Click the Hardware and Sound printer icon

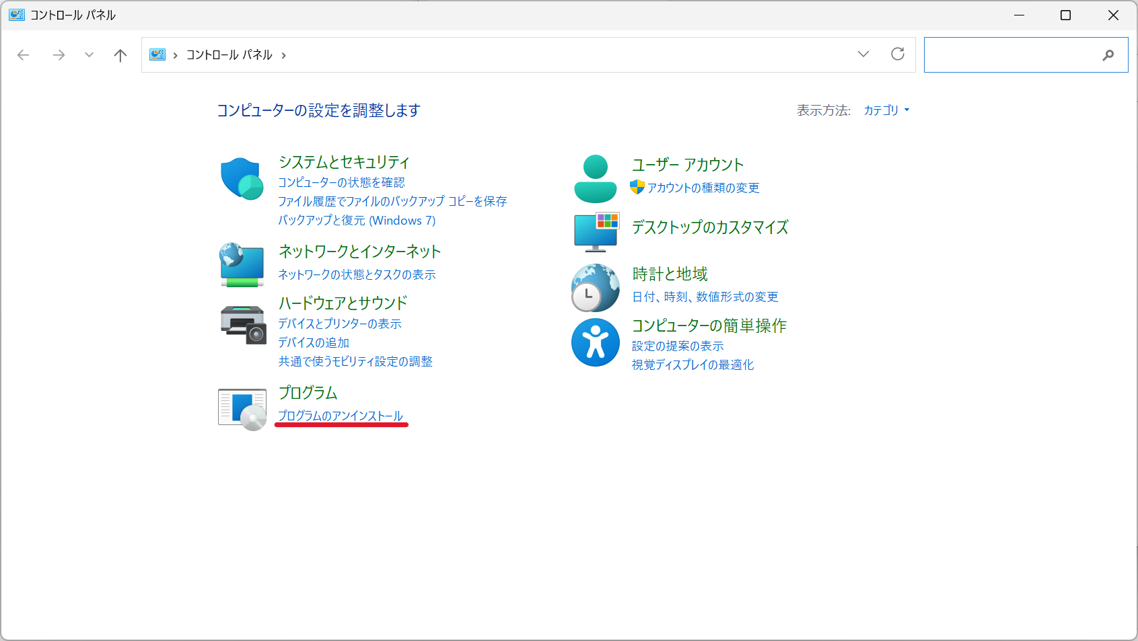pyautogui.click(x=242, y=324)
